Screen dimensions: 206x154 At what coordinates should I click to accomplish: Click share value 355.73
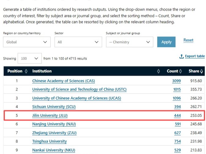click(196, 89)
